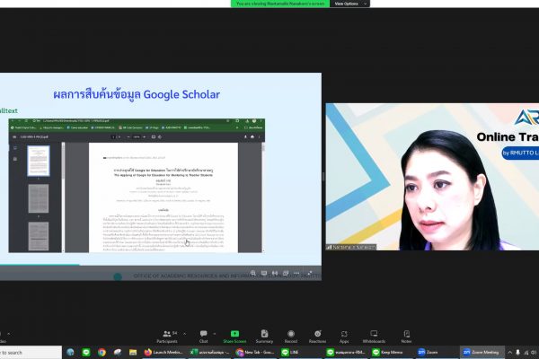Open the View Options dropdown
Viewport: 539px width, 359px height.
coord(349,4)
